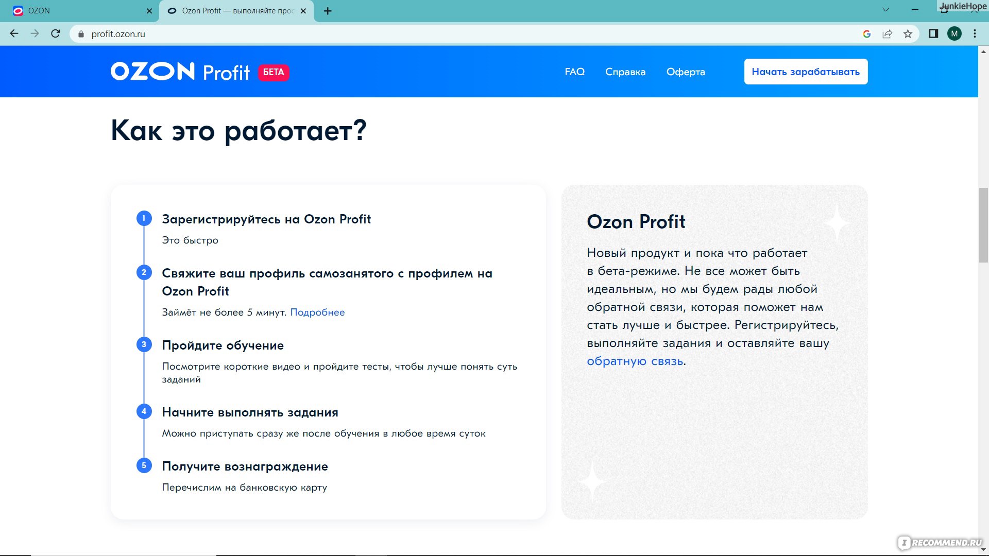This screenshot has width=989, height=556.
Task: Follow the Подробнее link
Action: point(317,312)
